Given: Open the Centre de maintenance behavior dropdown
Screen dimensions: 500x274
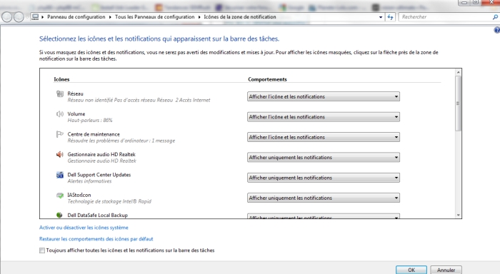Looking at the screenshot, I should coord(324,137).
